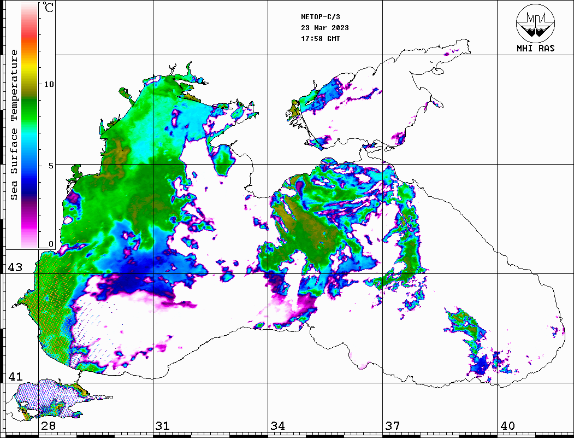Click latitude label '41'
This screenshot has height=438, width=574.
pyautogui.click(x=15, y=377)
